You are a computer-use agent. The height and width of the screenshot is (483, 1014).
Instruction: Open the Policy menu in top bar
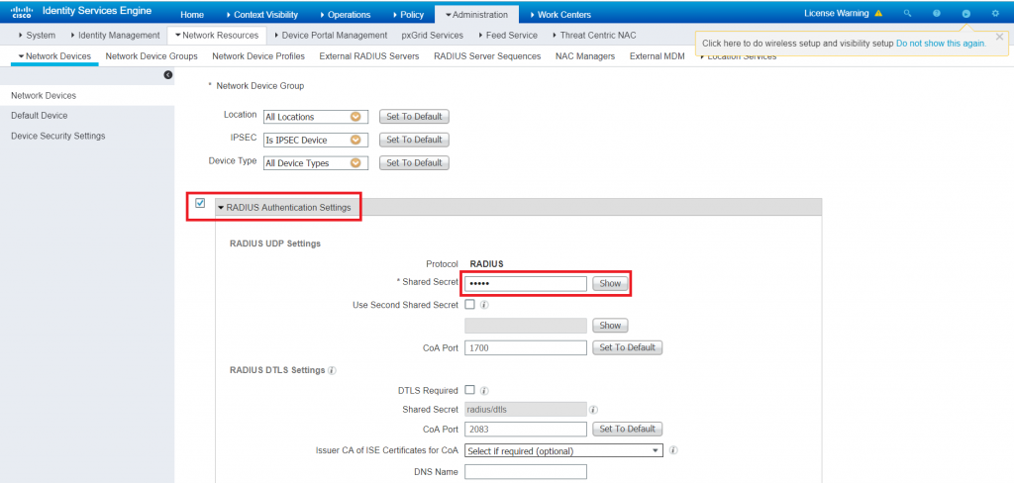(409, 15)
